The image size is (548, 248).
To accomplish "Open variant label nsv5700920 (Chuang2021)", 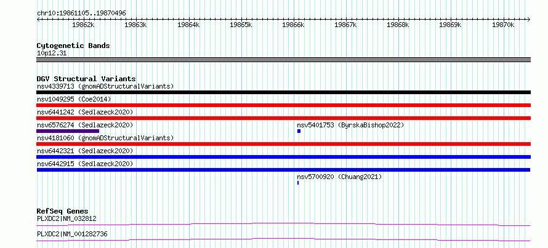I will [339, 177].
